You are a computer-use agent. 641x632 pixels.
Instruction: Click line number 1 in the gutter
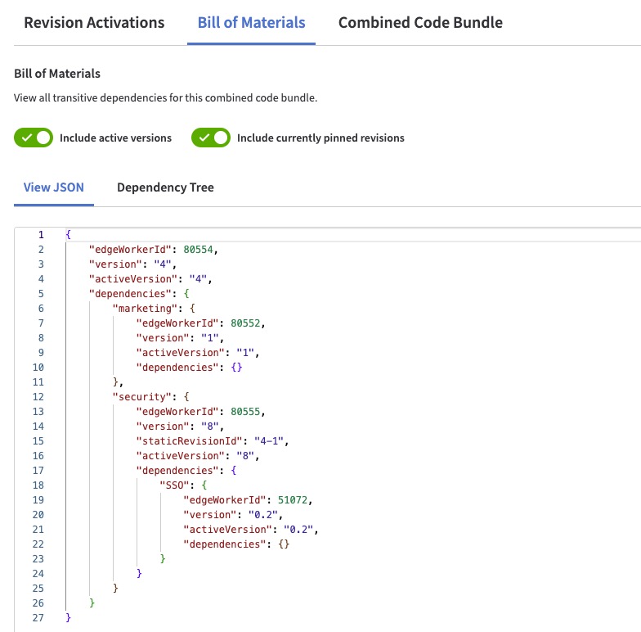40,235
